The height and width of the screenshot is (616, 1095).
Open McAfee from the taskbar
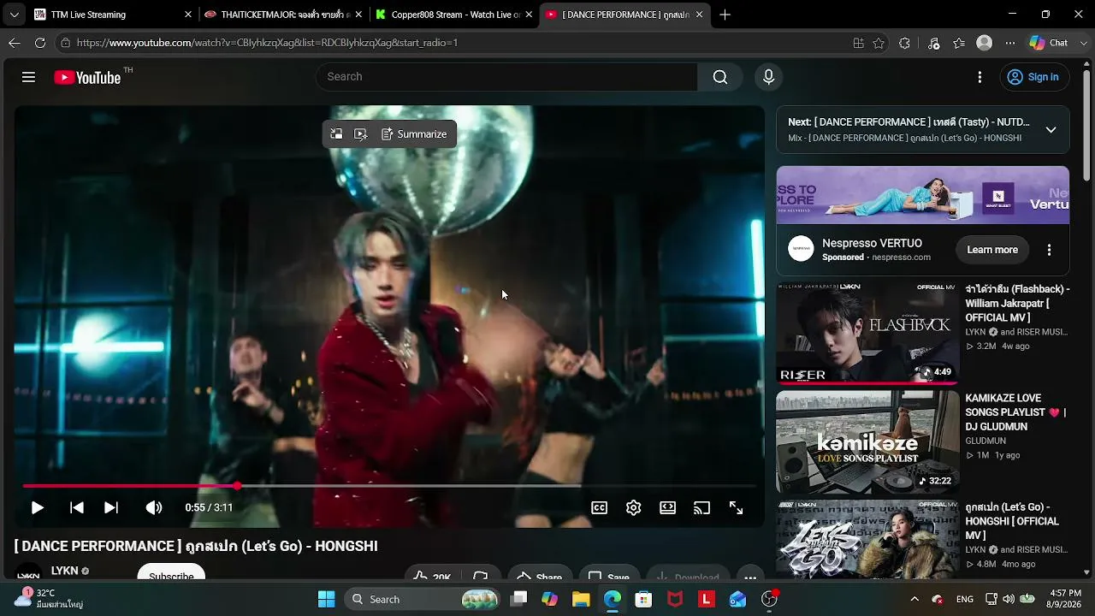pyautogui.click(x=675, y=600)
